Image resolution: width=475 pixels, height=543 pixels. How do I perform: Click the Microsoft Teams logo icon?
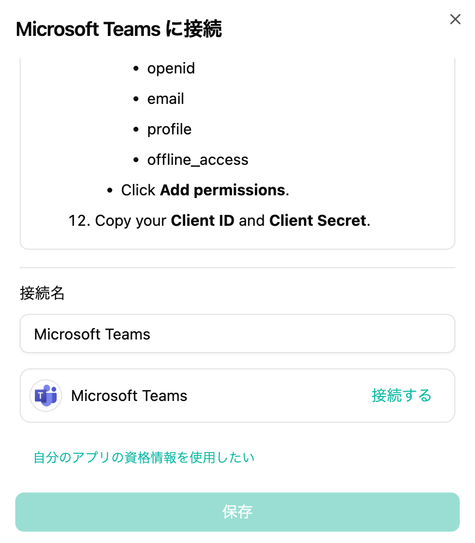46,396
